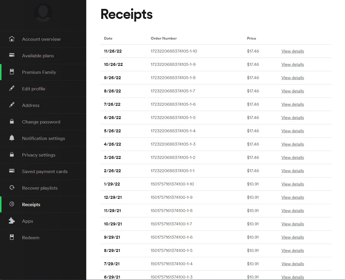Click order number 1723220688374105-1-1
This screenshot has height=280, width=345.
pyautogui.click(x=172, y=171)
